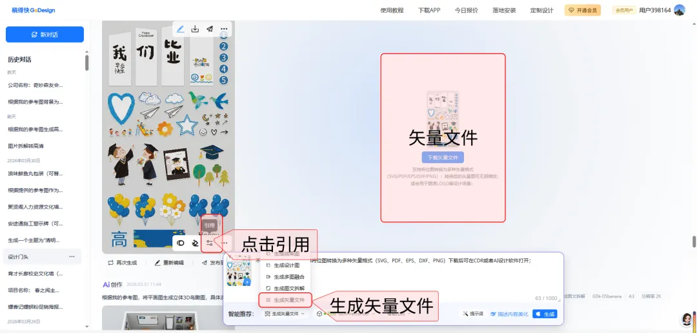
Task: Open 定制设计 in the top navigation
Action: 542,10
